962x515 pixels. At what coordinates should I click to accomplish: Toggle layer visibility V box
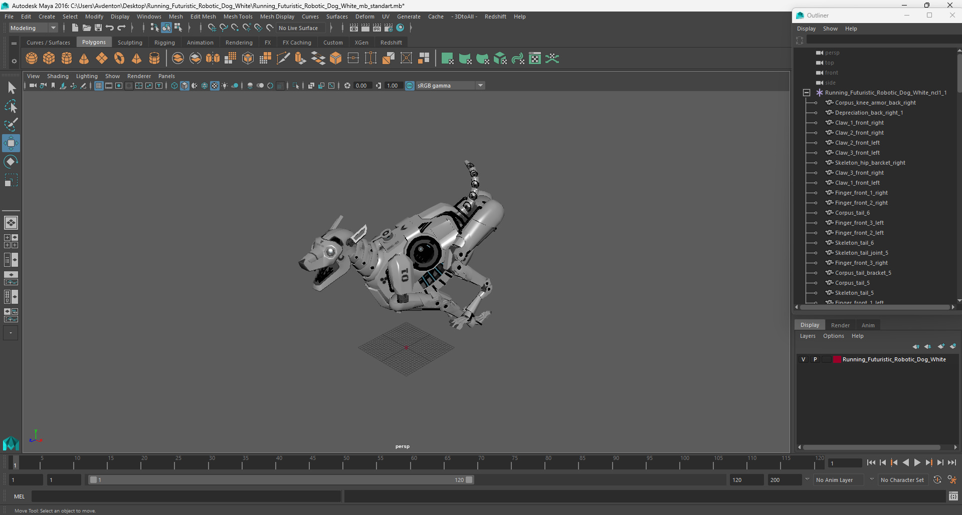point(804,359)
